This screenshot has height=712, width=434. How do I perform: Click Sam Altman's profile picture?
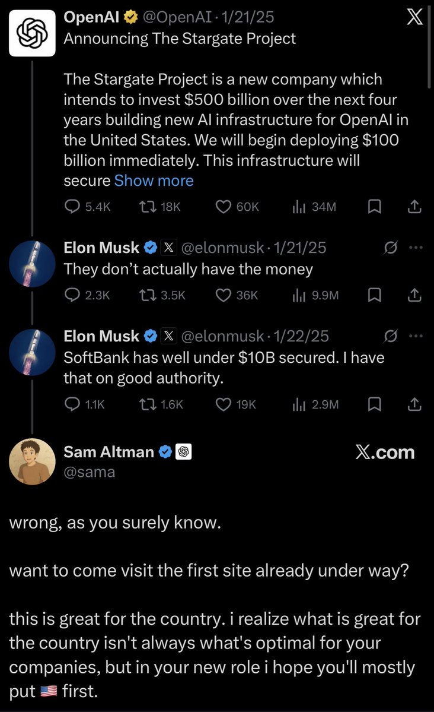click(32, 461)
